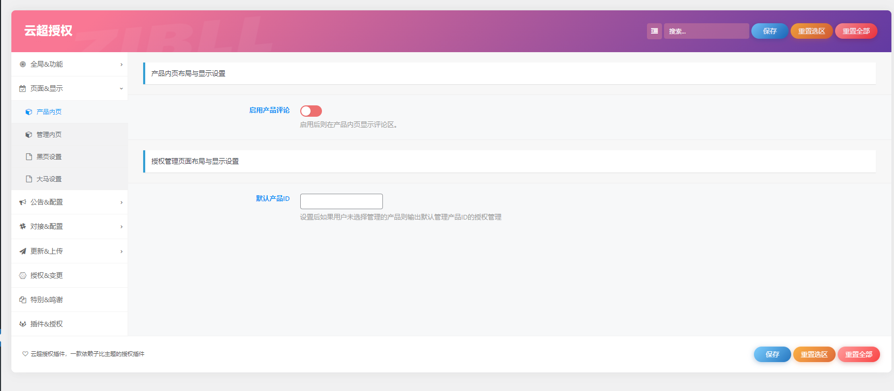Open the 特别&鸣谢 menu item
The height and width of the screenshot is (391, 894).
point(47,300)
